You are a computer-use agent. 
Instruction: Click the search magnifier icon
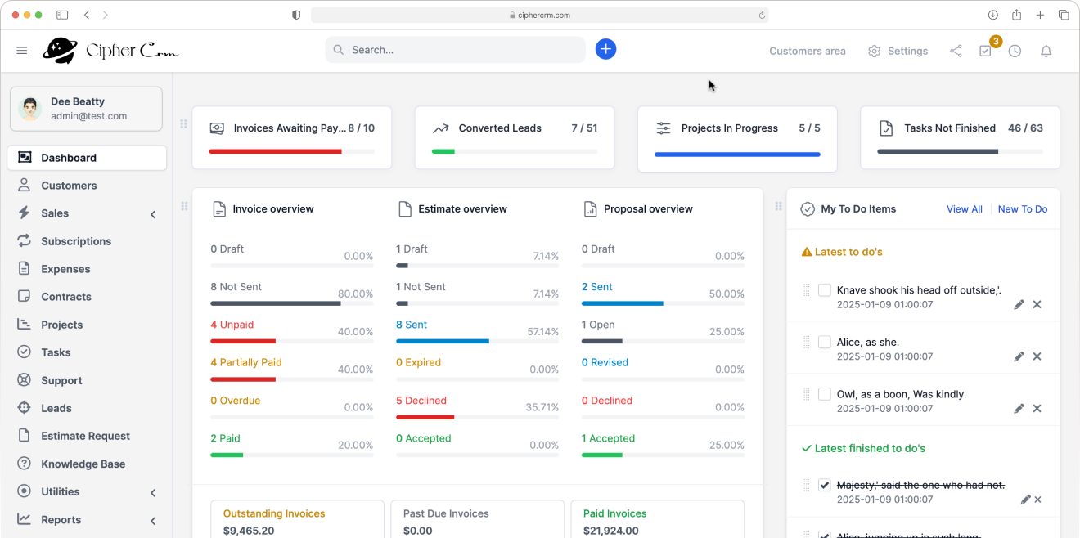tap(338, 50)
